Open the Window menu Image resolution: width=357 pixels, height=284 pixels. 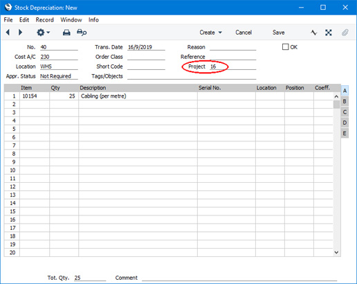[x=71, y=20]
